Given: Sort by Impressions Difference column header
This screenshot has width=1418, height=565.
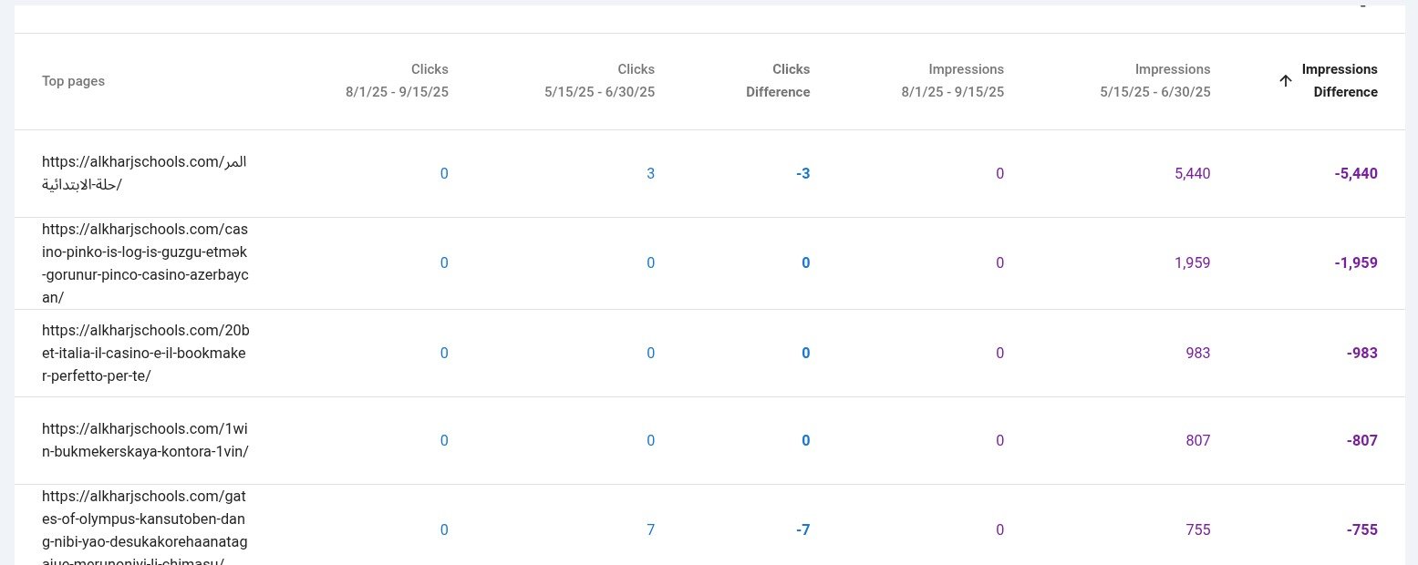Looking at the screenshot, I should (1339, 81).
